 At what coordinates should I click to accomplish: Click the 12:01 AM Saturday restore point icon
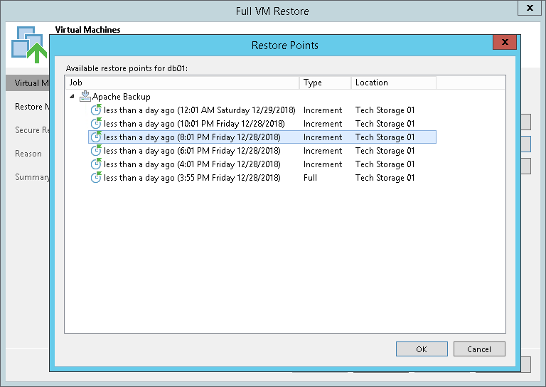coord(96,110)
